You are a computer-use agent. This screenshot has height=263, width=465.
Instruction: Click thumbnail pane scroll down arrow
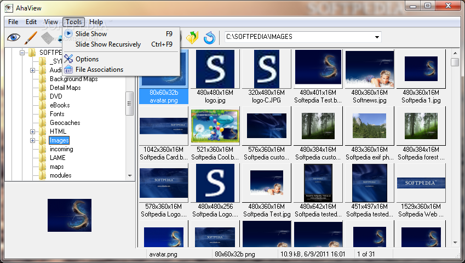pos(455,243)
